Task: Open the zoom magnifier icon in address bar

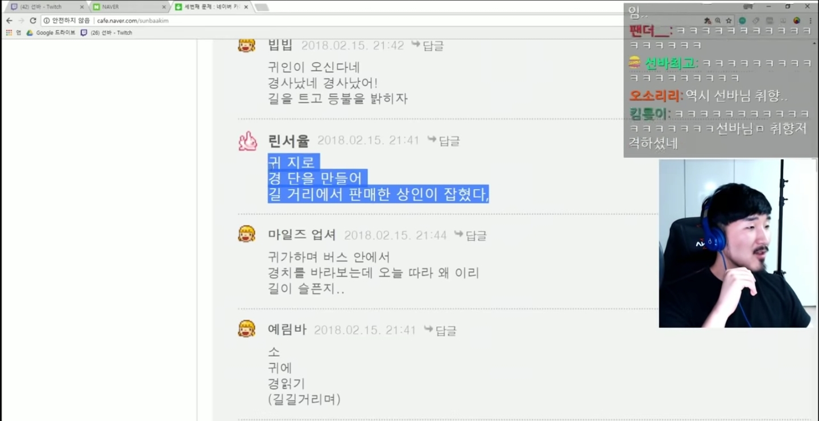Action: point(718,20)
